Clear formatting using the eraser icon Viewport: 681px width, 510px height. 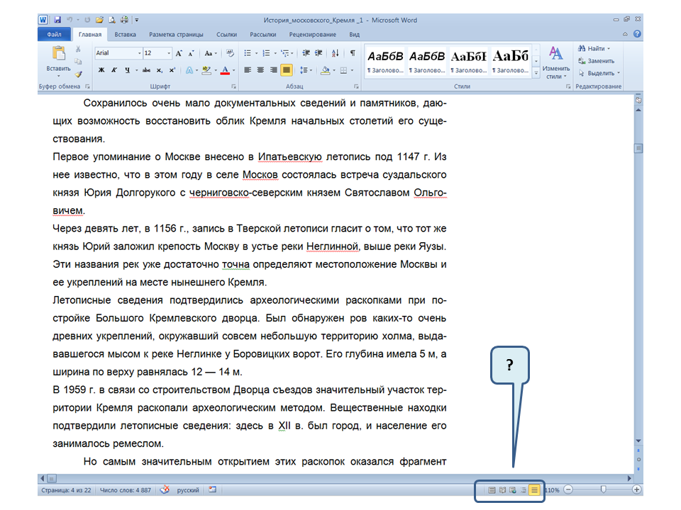230,53
